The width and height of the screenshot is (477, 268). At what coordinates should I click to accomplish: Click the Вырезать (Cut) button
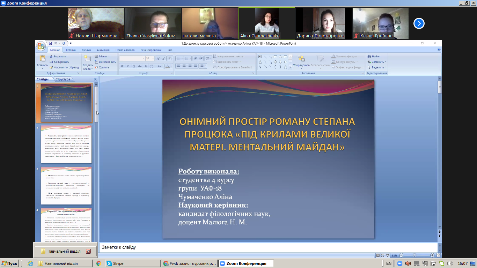coord(58,56)
